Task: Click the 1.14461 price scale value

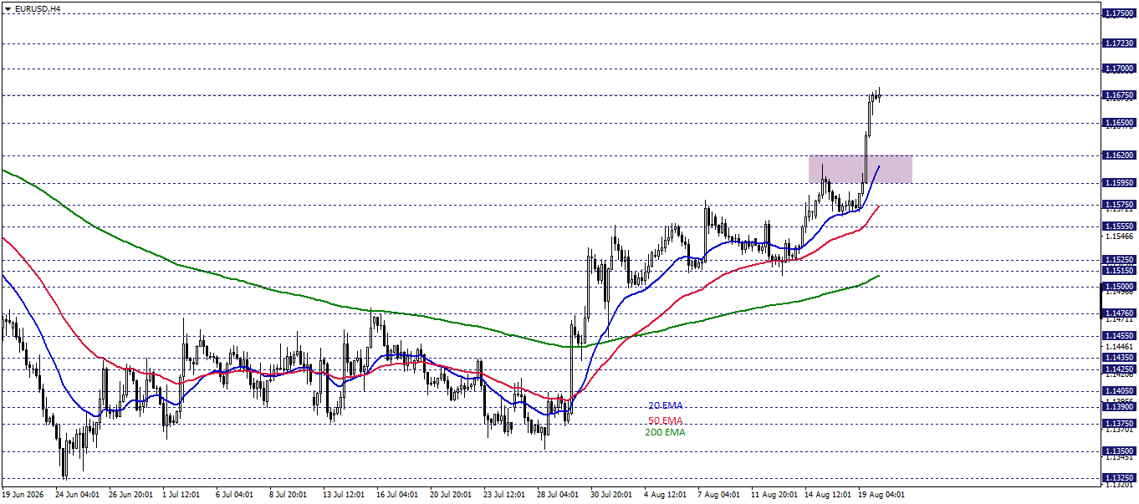Action: (x=1119, y=346)
